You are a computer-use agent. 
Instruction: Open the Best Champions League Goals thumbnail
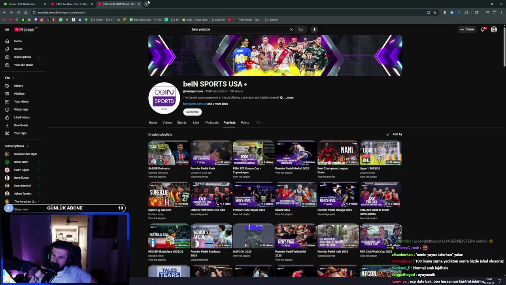coord(338,153)
